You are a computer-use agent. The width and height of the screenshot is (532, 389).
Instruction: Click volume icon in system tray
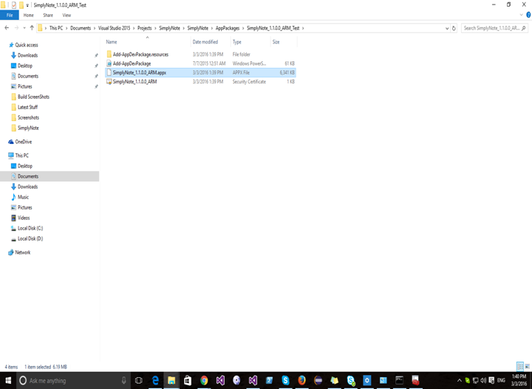[x=483, y=381]
